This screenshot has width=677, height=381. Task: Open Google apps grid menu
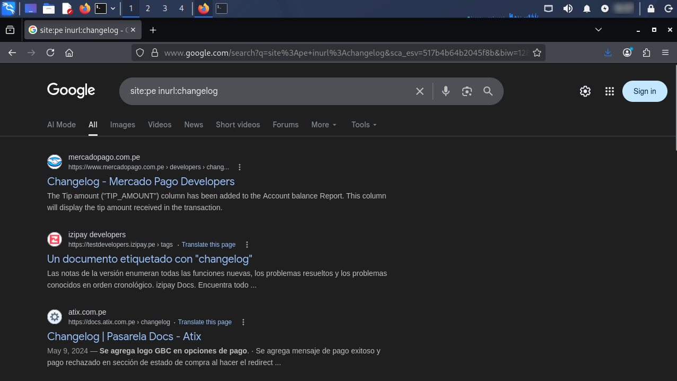pyautogui.click(x=609, y=91)
